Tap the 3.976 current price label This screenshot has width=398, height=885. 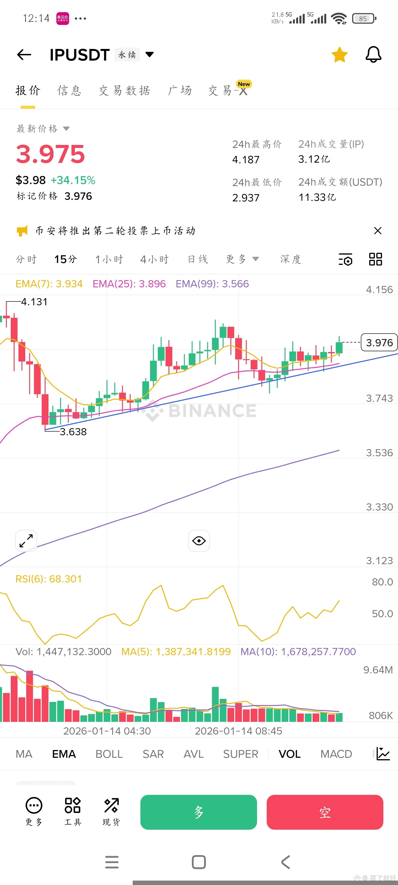coord(379,342)
